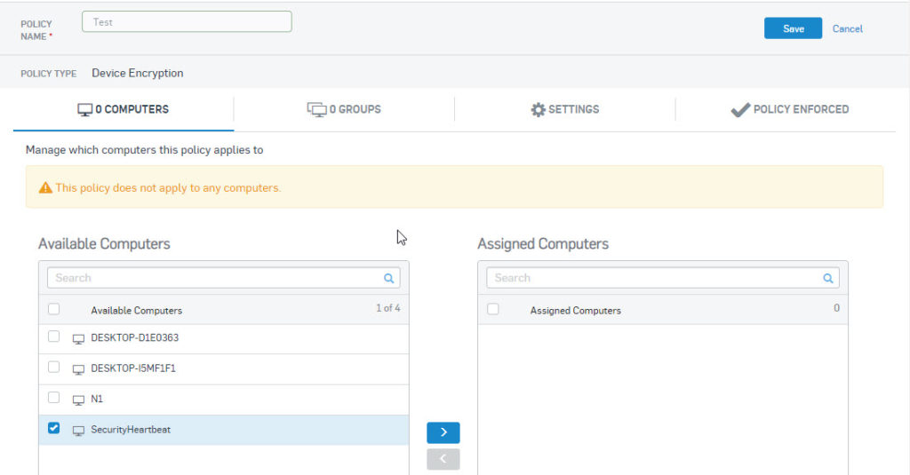Screen dimensions: 910x475
Task: Open the Settings tab
Action: pyautogui.click(x=564, y=109)
